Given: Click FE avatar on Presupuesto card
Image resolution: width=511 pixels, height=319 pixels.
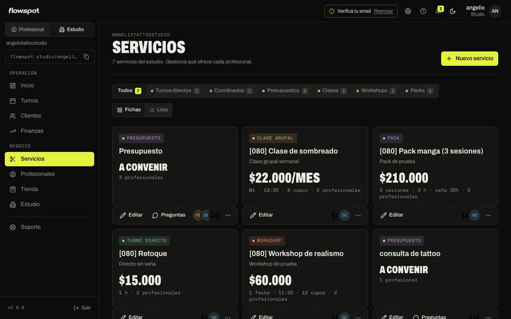Looking at the screenshot, I should pyautogui.click(x=198, y=215).
